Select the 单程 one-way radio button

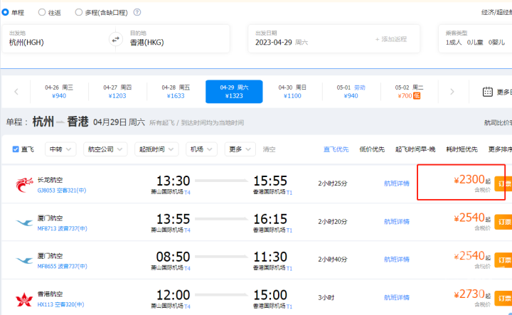[x=6, y=12]
